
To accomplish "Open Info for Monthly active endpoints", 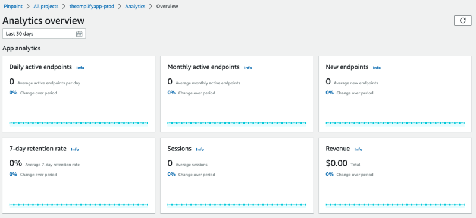I will coord(248,68).
